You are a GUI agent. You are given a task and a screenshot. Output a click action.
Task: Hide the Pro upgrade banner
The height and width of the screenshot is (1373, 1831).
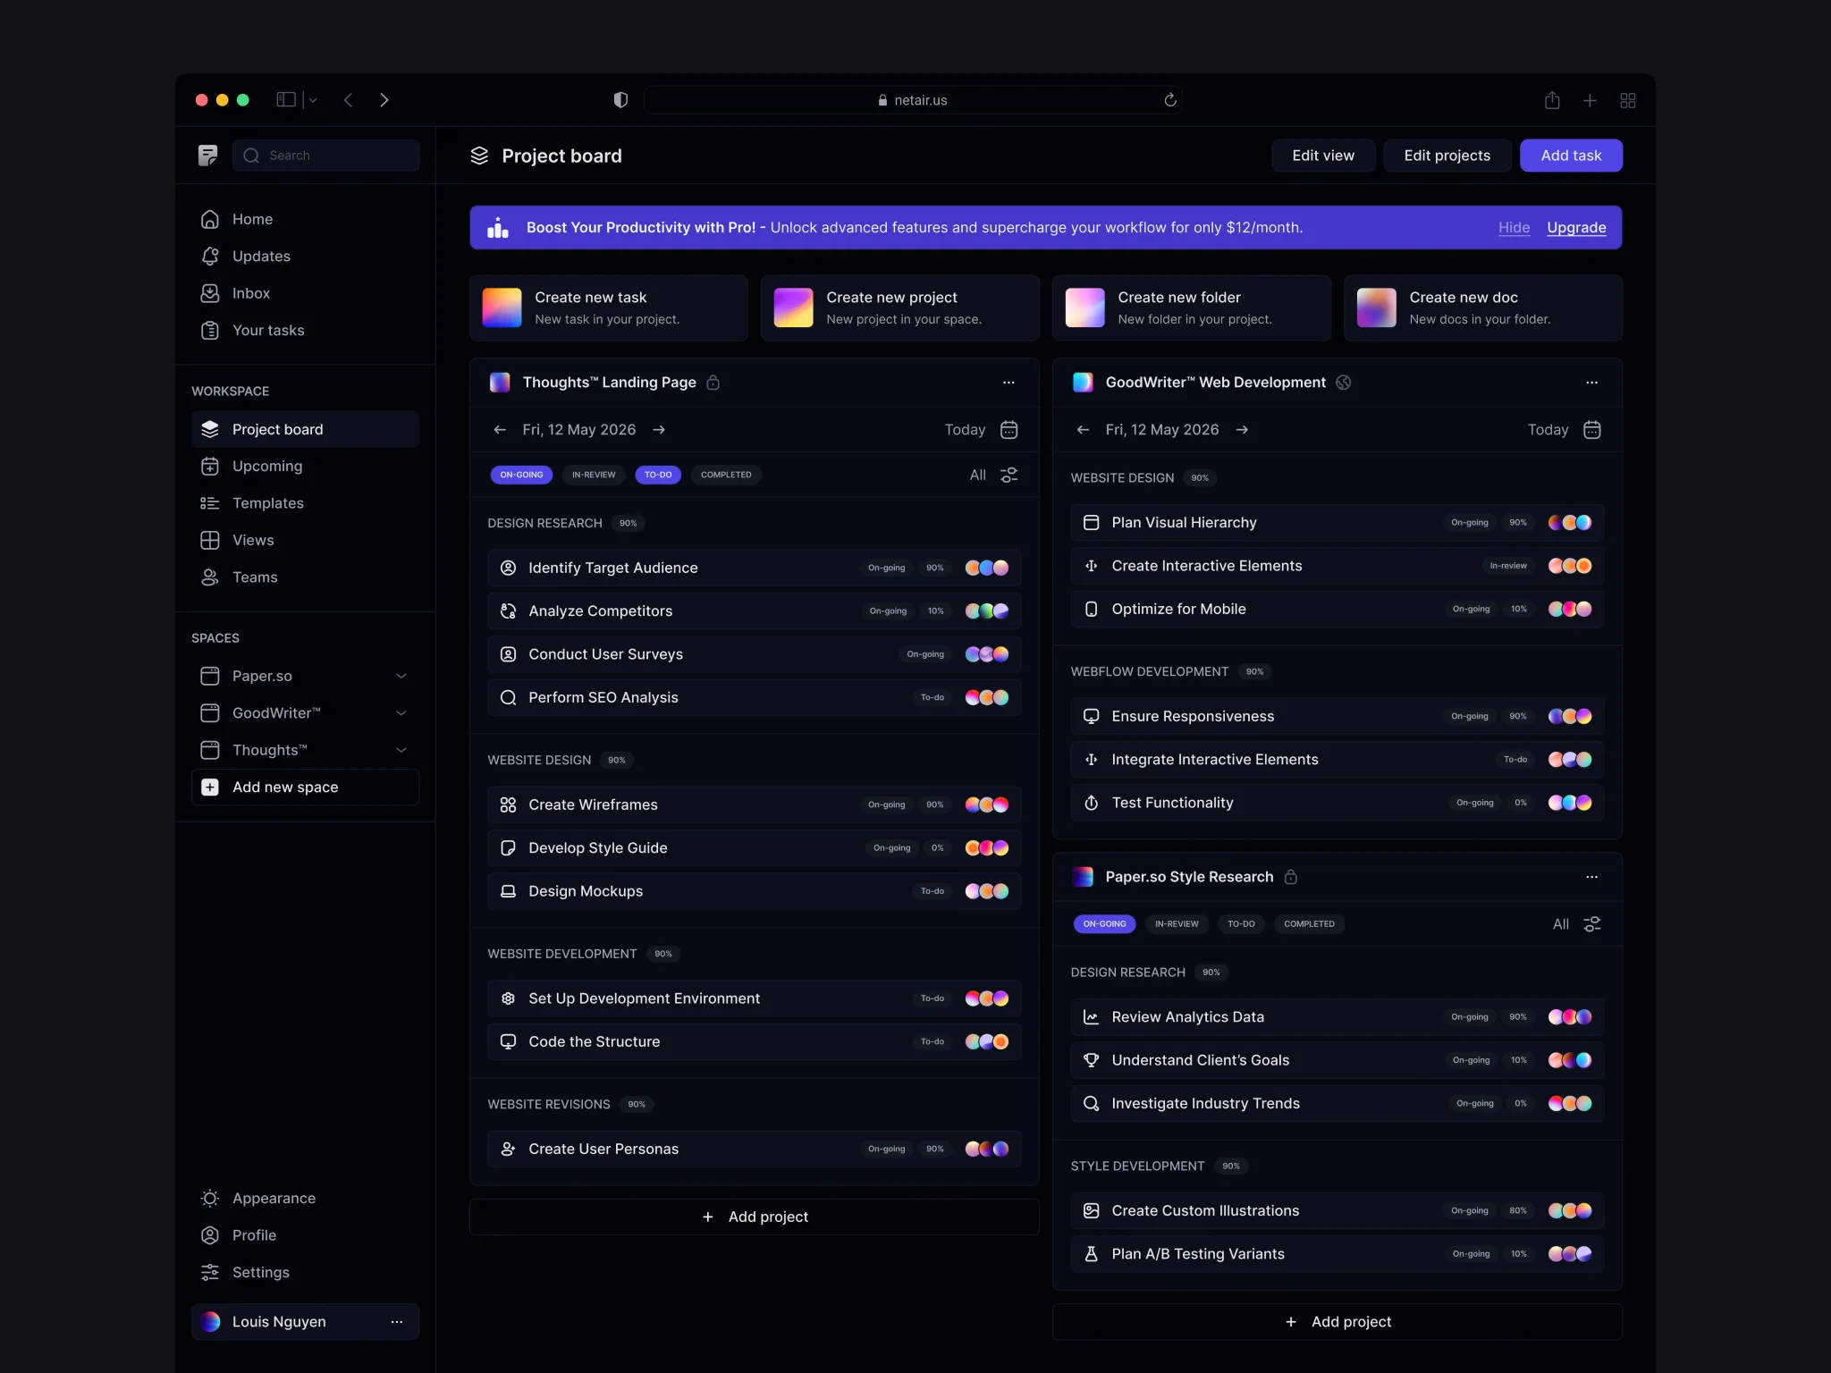1514,228
